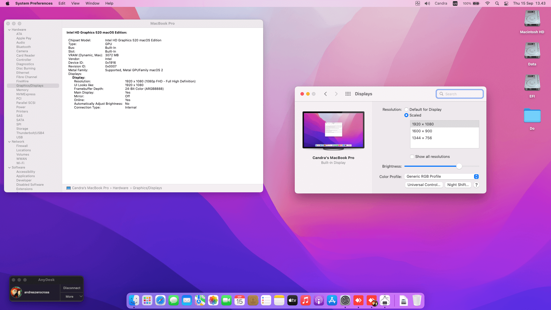Click the Universal Control button

[424, 185]
